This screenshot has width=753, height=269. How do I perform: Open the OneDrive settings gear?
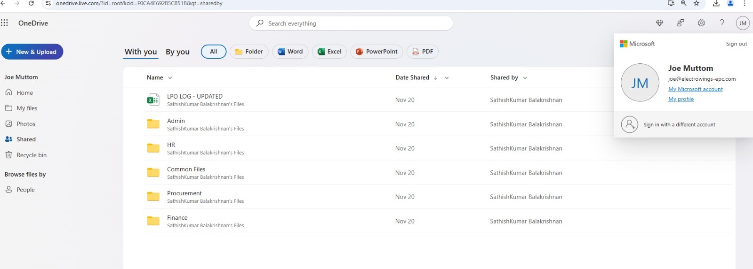tap(701, 23)
